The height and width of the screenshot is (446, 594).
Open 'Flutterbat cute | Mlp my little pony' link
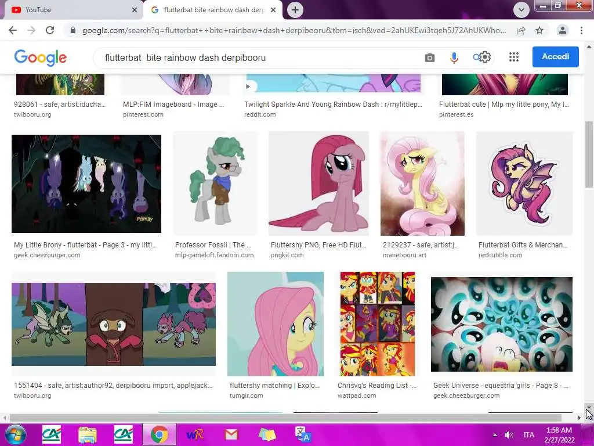coord(504,105)
